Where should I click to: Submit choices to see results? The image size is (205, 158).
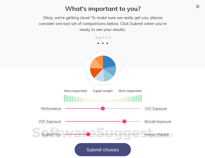click(x=103, y=150)
